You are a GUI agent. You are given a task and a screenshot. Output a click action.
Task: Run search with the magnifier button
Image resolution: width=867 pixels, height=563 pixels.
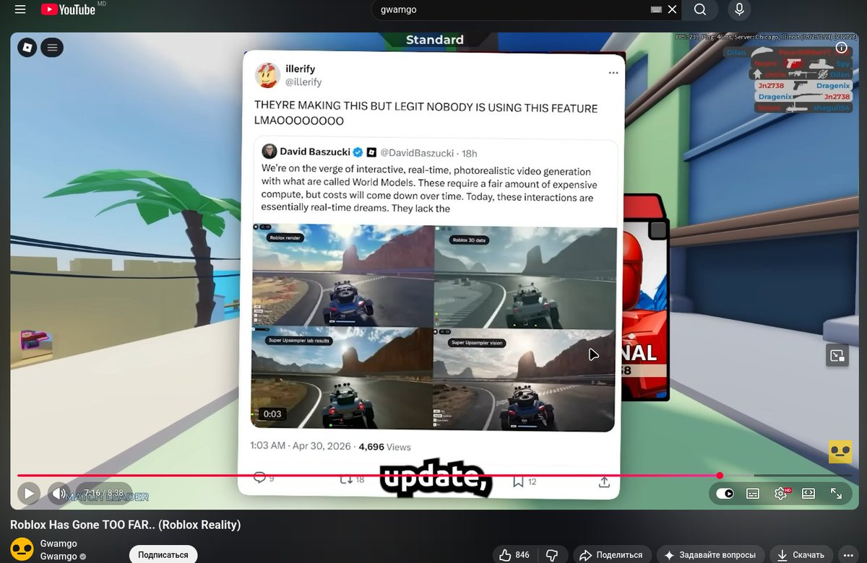click(700, 9)
